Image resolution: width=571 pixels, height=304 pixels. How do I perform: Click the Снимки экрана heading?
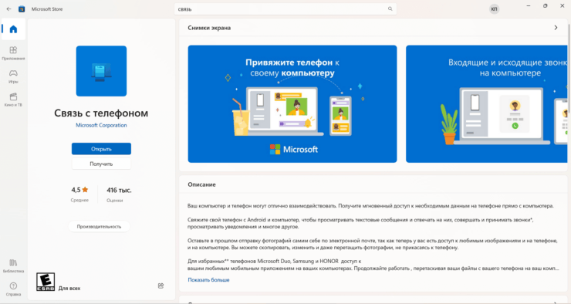[209, 28]
